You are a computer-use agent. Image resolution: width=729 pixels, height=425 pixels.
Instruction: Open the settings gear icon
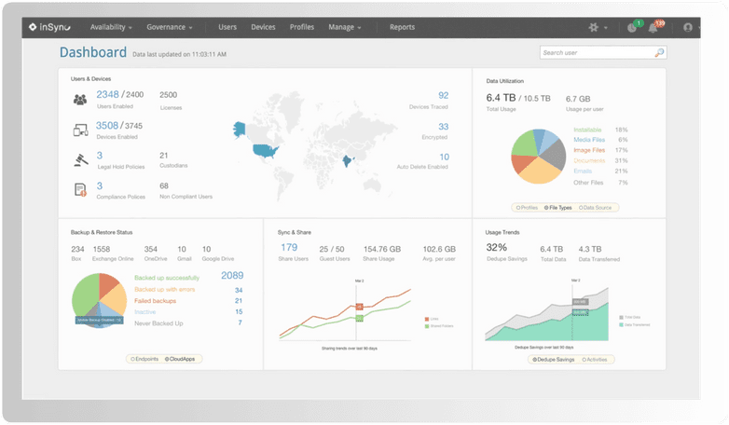click(x=593, y=28)
